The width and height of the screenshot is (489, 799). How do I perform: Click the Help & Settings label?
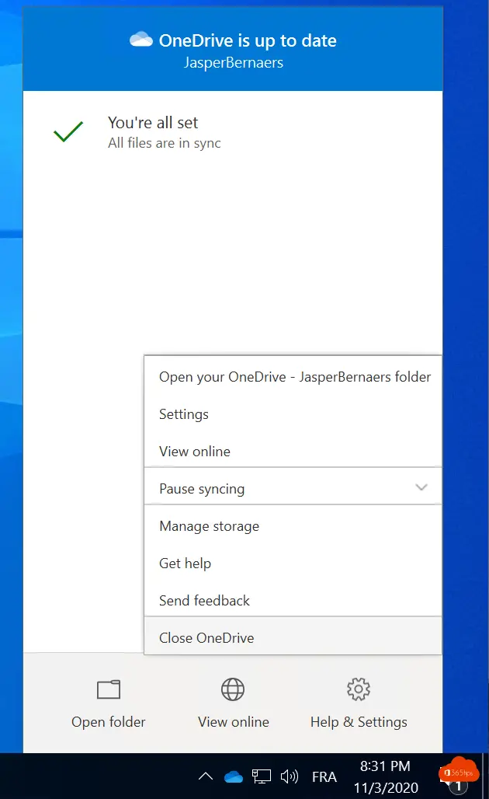(359, 722)
